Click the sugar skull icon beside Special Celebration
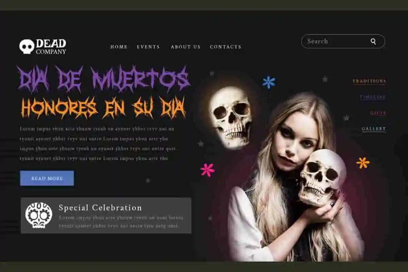 point(39,215)
